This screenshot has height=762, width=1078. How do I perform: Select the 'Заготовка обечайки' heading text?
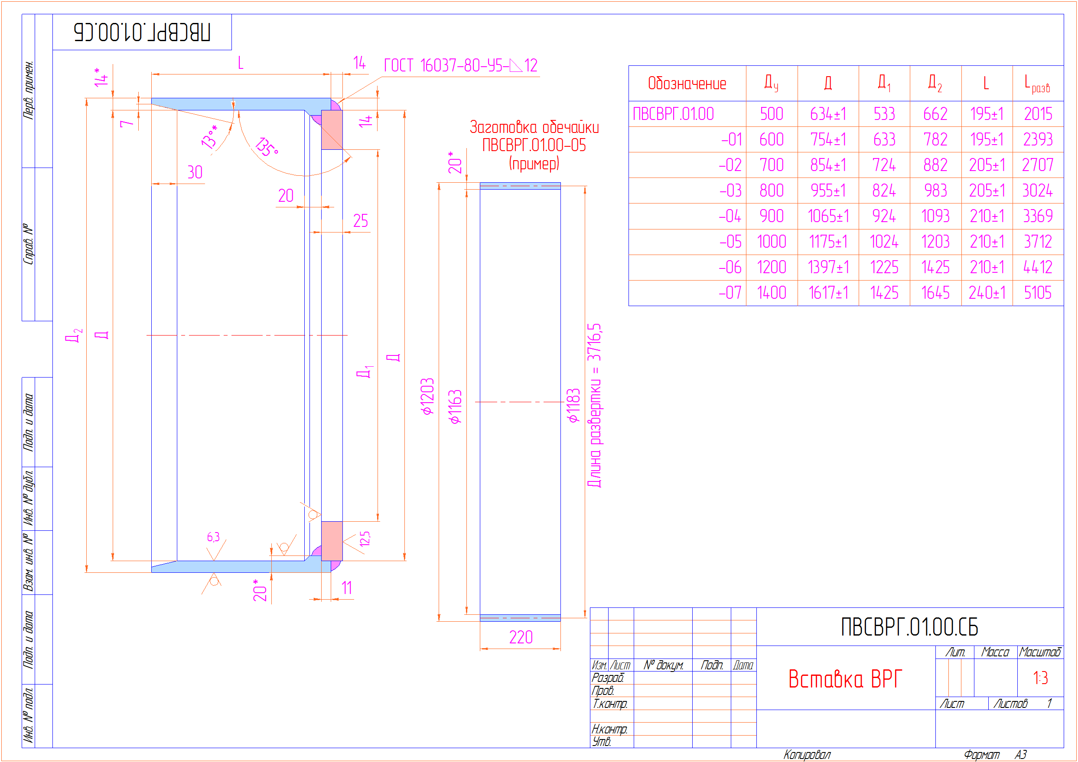pyautogui.click(x=534, y=128)
